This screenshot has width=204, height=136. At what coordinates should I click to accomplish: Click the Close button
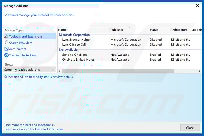[x=190, y=128]
